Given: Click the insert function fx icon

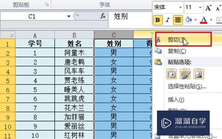Looking at the screenshot, I should [103, 16].
